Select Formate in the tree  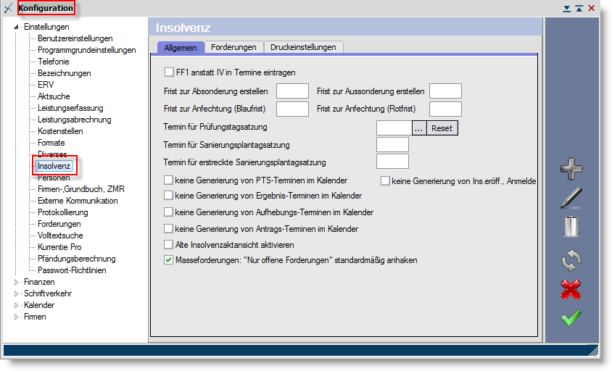pos(51,143)
